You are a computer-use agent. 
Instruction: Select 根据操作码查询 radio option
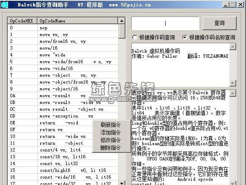[x=154, y=37]
